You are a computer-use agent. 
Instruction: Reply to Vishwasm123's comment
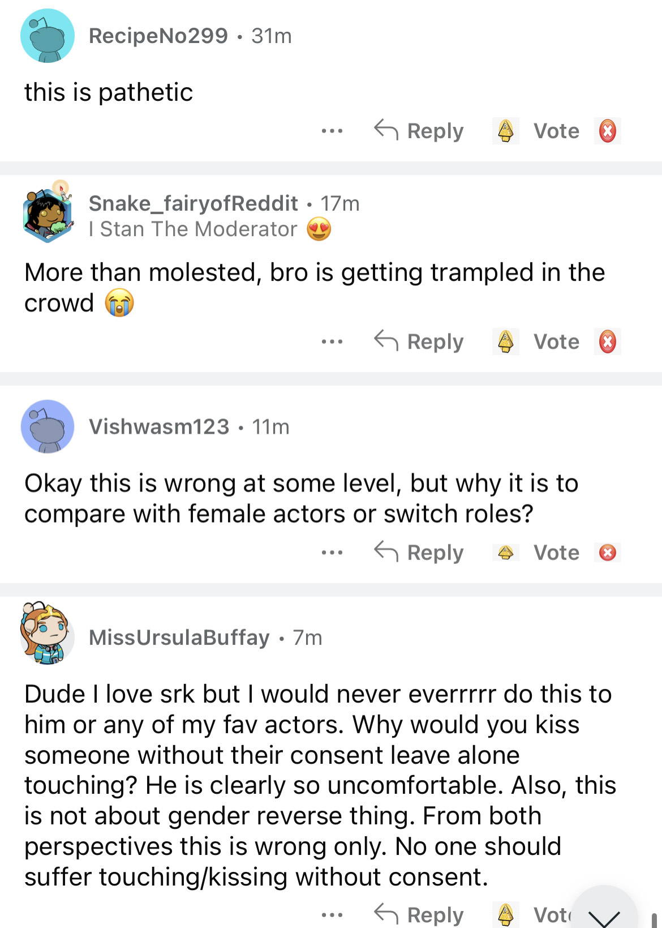point(419,552)
